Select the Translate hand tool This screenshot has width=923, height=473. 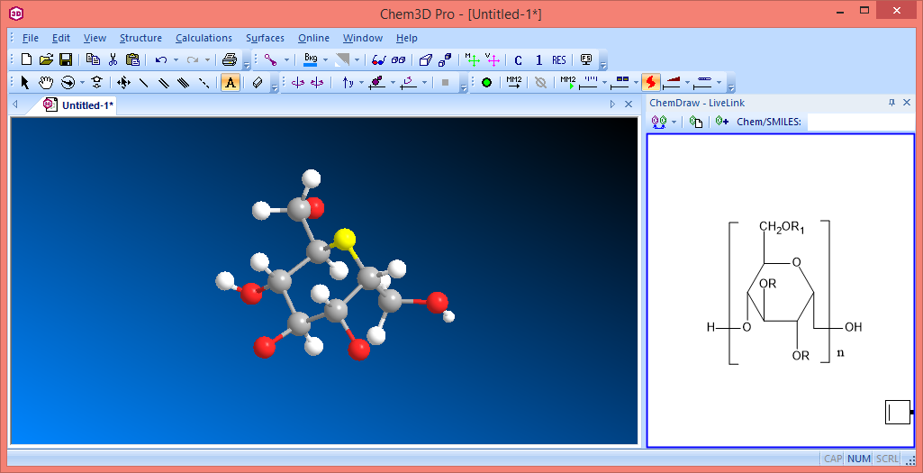46,82
